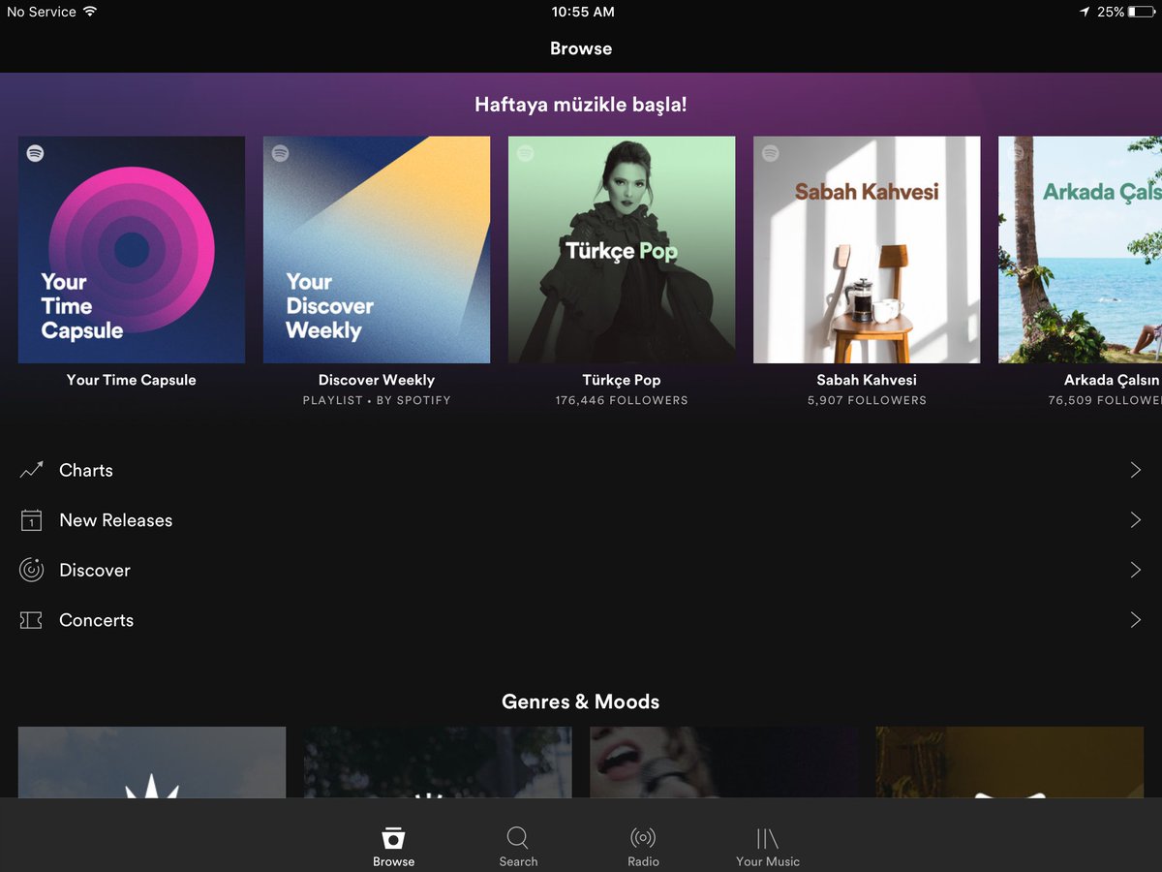Expand the Discover row chevron

coord(1136,570)
